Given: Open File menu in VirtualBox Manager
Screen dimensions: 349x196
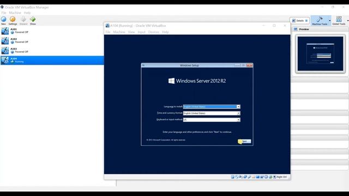Looking at the screenshot, I should [4, 13].
